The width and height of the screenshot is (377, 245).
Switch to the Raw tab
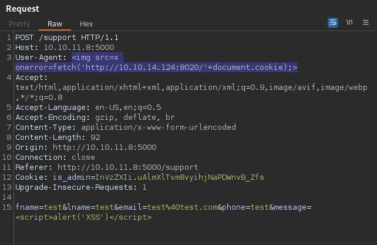tap(55, 24)
